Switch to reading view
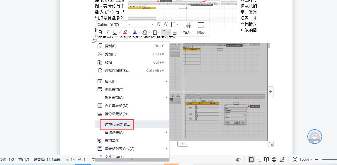 (266, 159)
